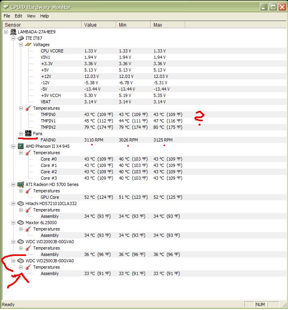Screen dimensions: 288x310
Task: Maximize the CPUID Hardware Monitor window
Action: point(273,7)
